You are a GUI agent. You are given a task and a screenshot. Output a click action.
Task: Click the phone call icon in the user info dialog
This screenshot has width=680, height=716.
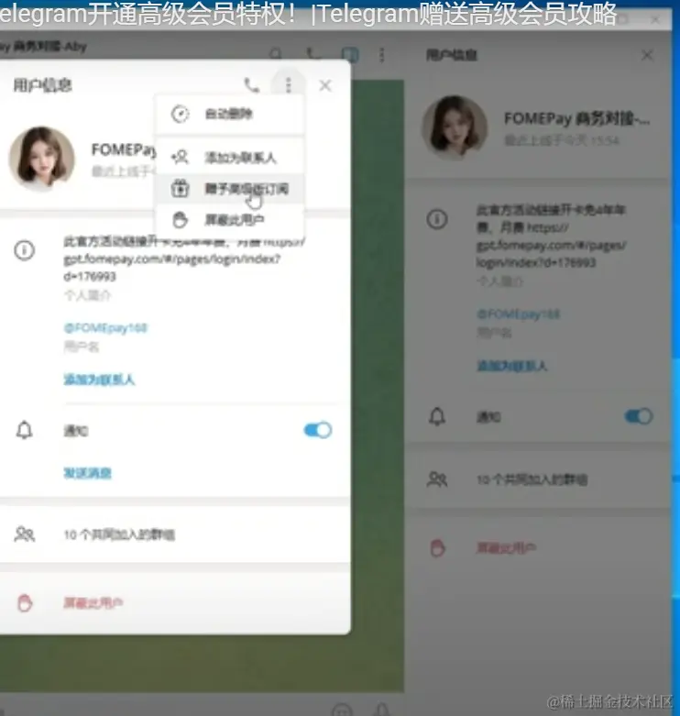251,85
